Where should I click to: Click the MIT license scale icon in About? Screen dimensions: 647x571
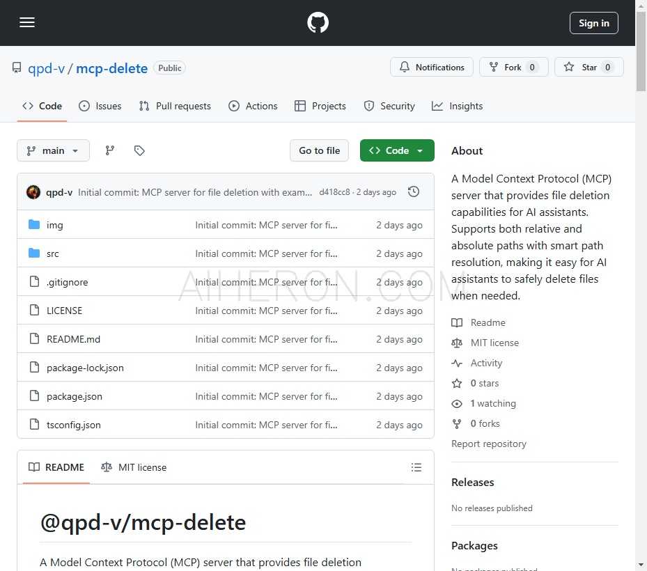[x=457, y=343]
